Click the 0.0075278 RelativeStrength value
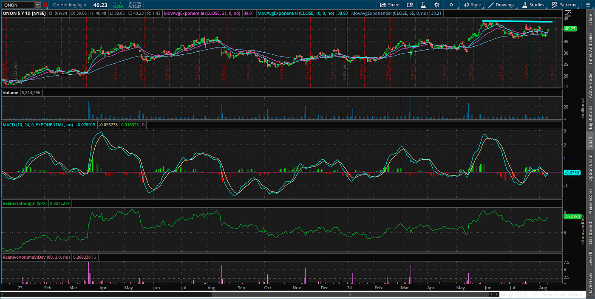595x299 pixels. (x=59, y=204)
